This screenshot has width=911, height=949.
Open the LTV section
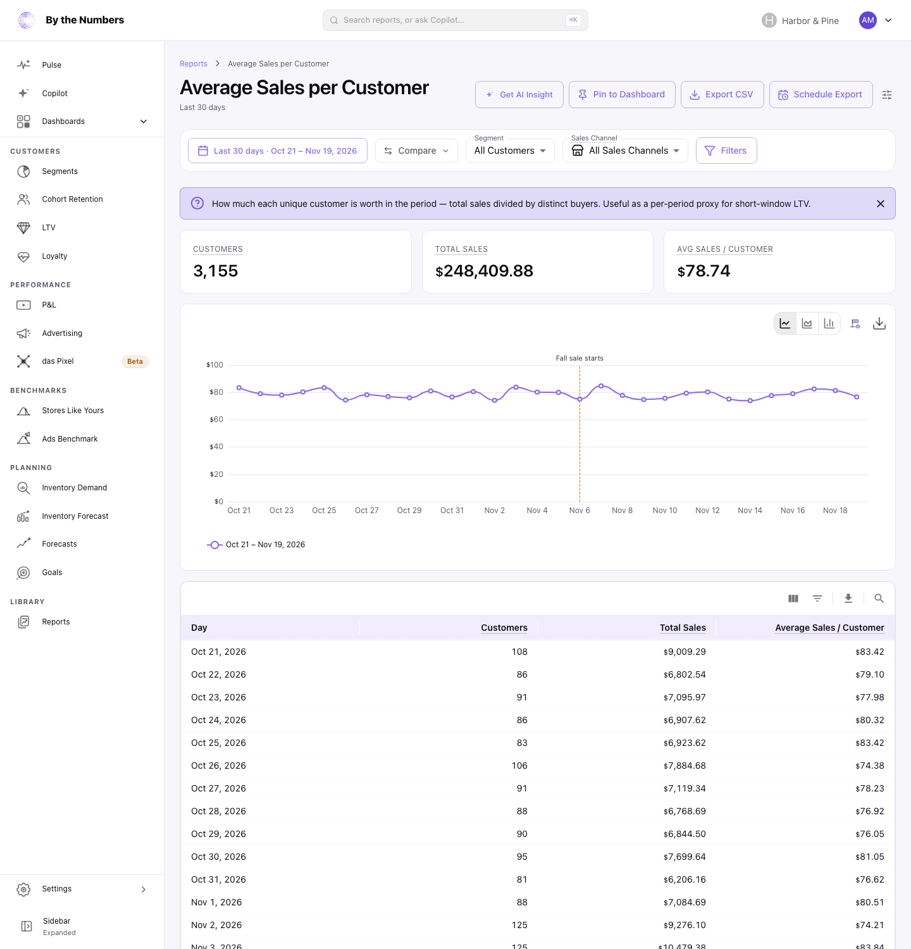click(82, 228)
